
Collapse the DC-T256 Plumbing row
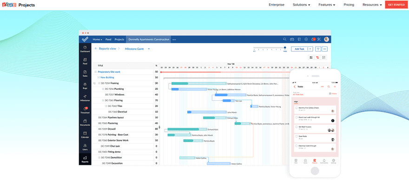103,89
